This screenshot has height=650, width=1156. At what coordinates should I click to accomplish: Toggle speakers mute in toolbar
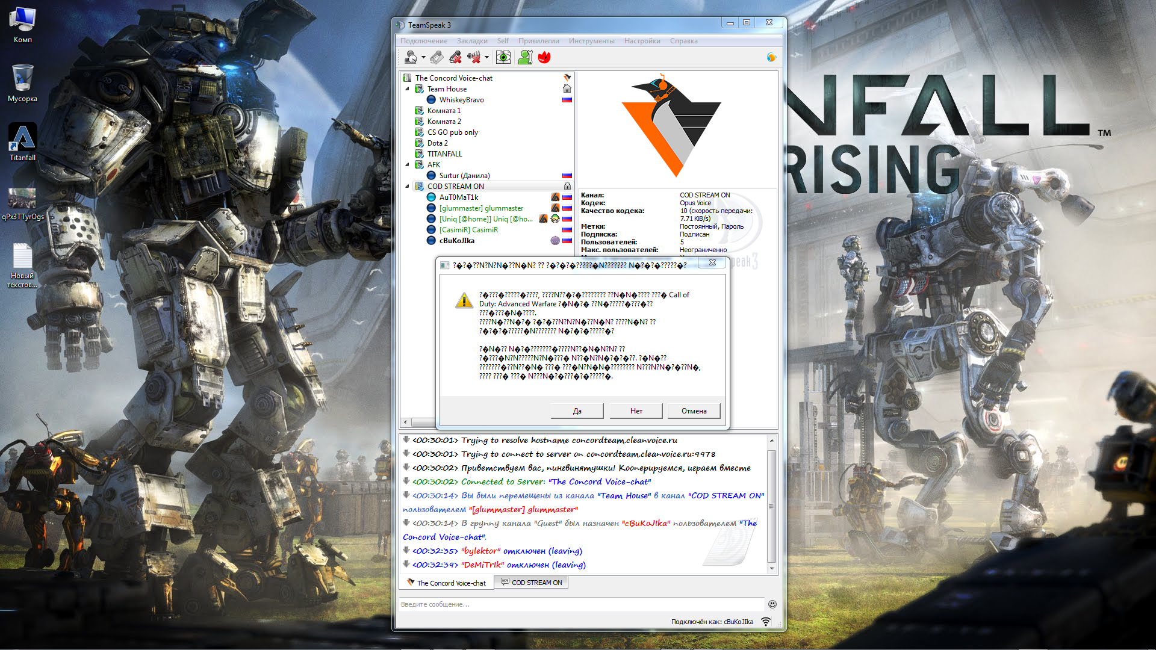click(474, 57)
